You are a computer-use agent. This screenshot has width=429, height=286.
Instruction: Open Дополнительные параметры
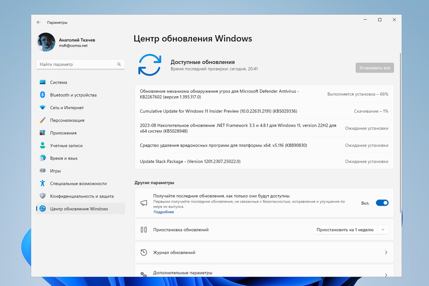click(264, 271)
